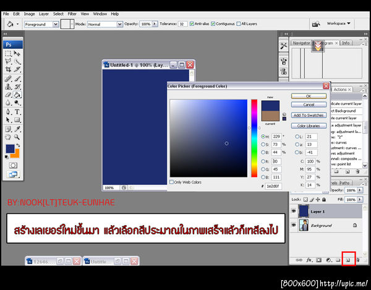Open the Filter menu
This screenshot has width=371, height=290.
(72, 14)
